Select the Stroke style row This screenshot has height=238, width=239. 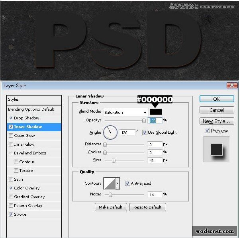click(34, 214)
